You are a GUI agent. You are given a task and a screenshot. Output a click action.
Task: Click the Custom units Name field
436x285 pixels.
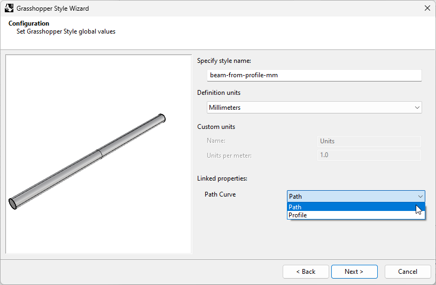369,141
